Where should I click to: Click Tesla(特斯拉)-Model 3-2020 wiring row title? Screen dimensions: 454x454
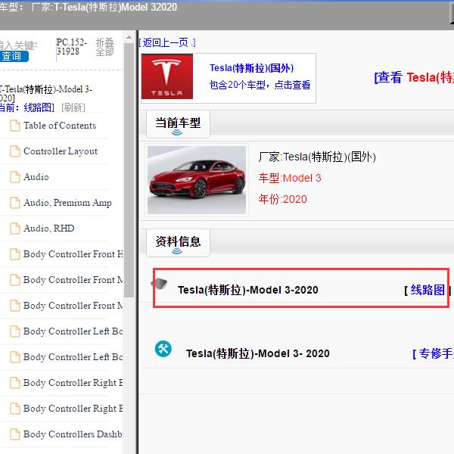[248, 290]
